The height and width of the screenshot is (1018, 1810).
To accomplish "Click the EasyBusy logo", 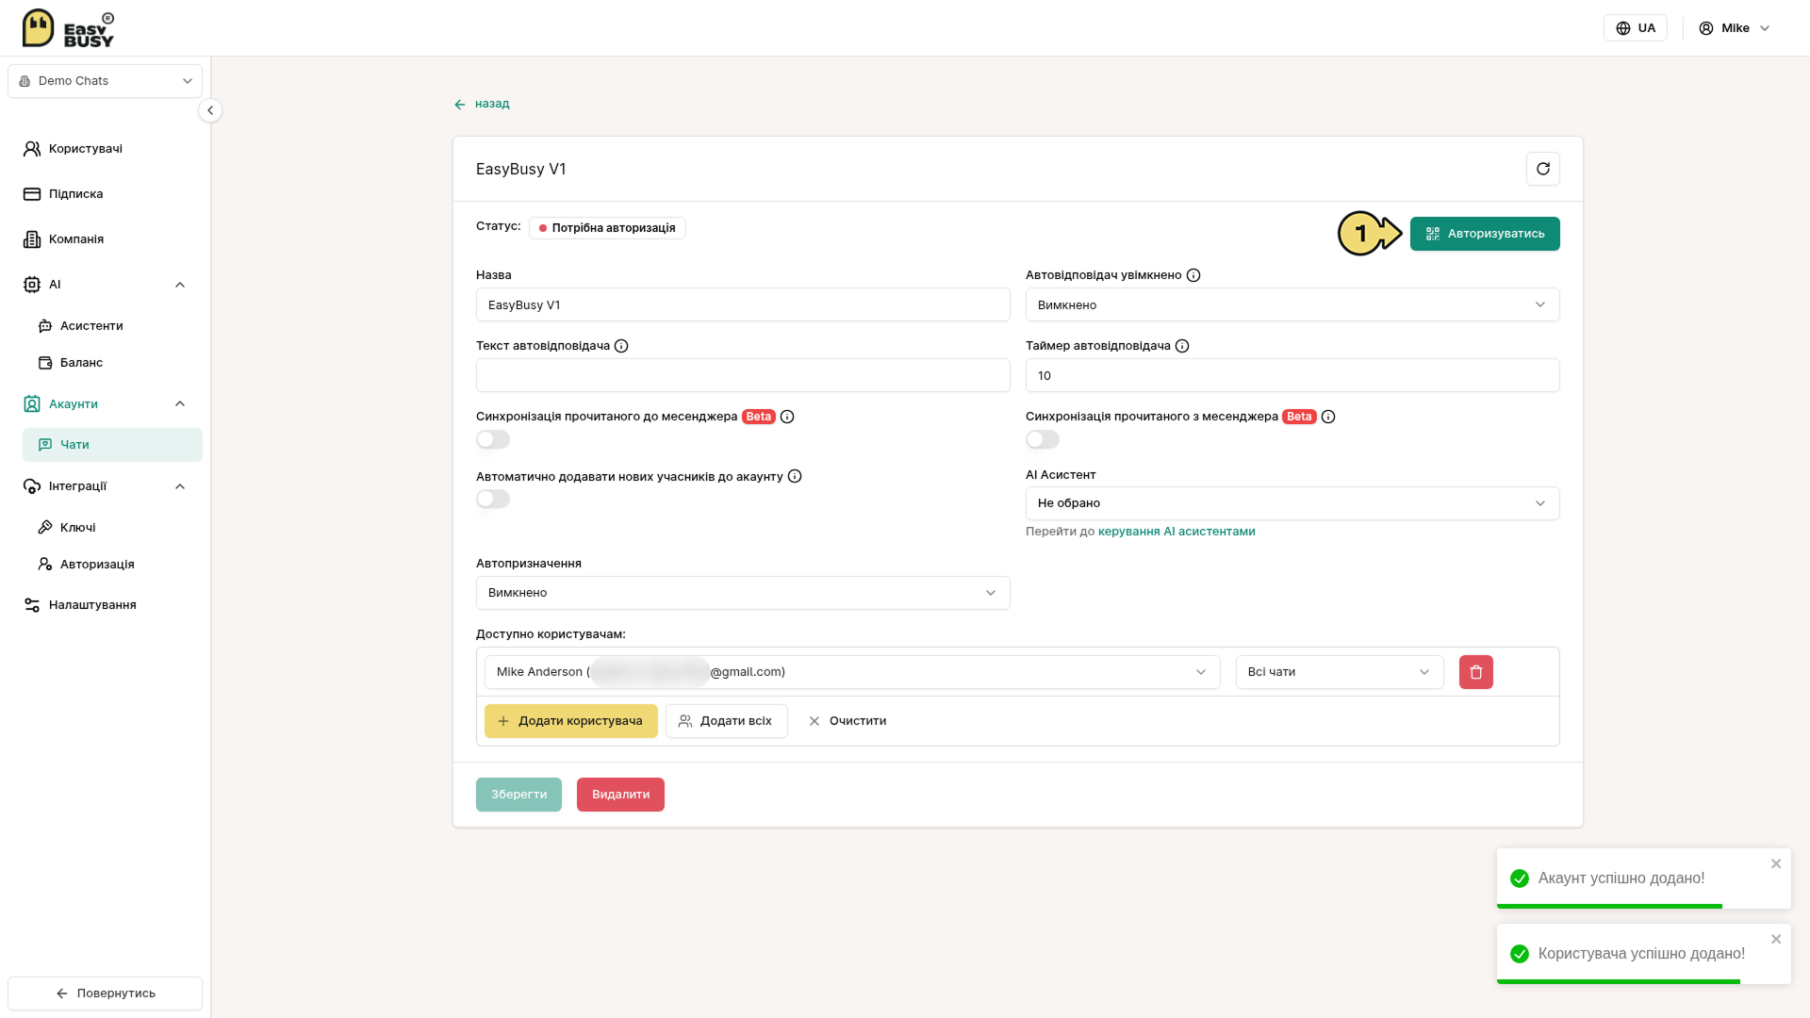I will [x=68, y=28].
